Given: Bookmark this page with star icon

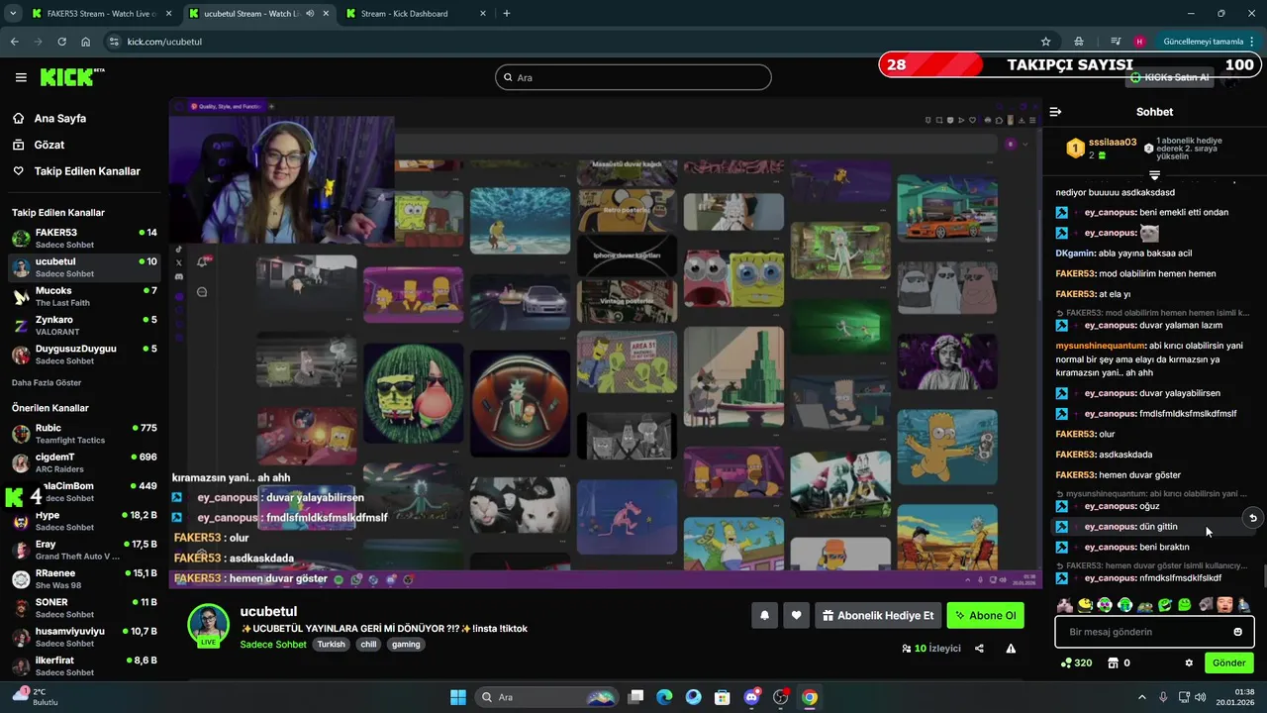Looking at the screenshot, I should point(1045,42).
